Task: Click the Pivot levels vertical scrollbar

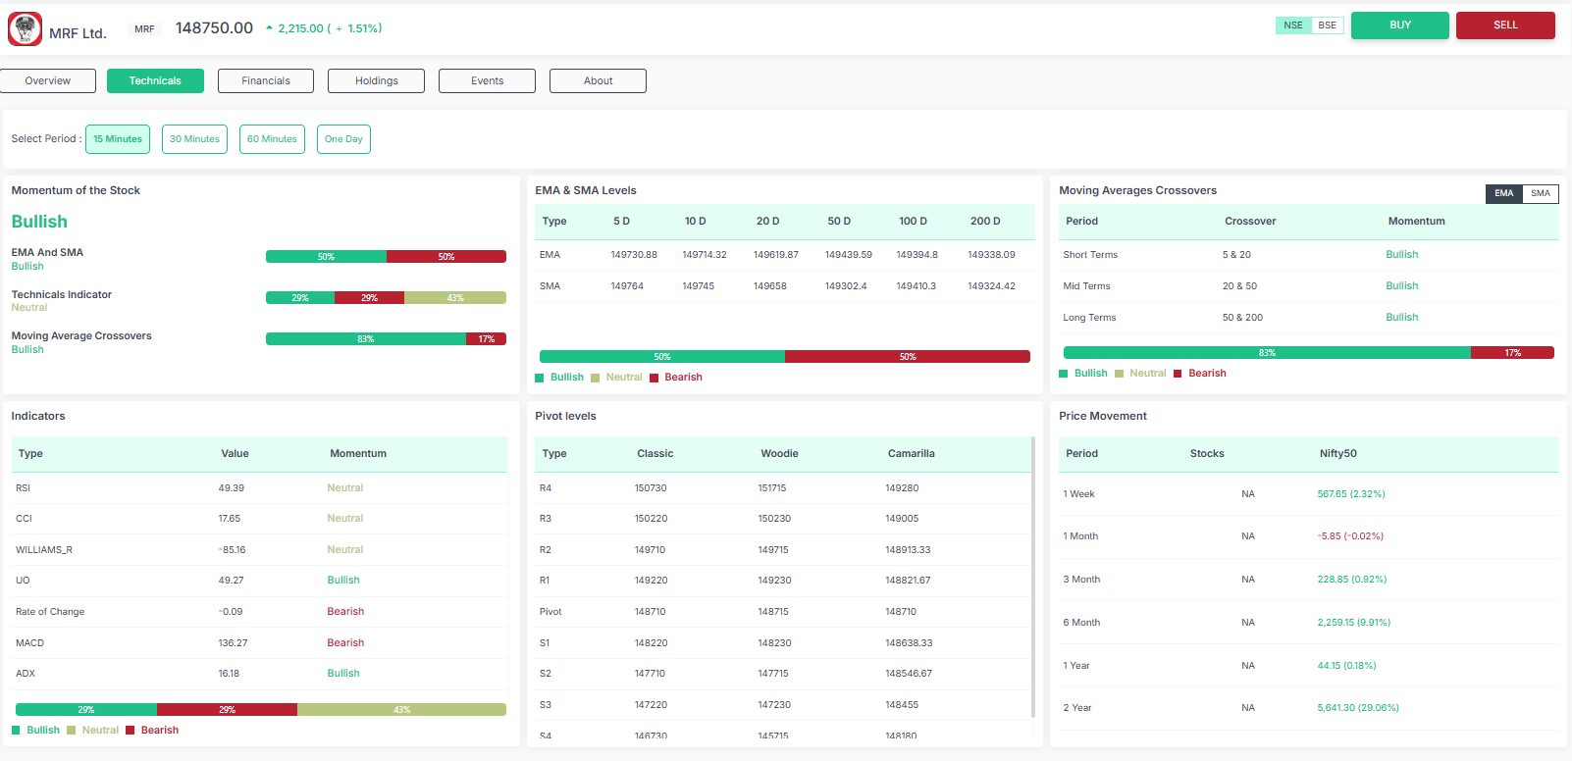Action: (x=1032, y=577)
